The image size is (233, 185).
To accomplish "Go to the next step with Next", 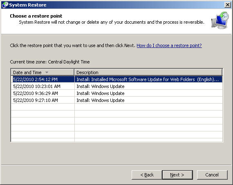I will click(177, 175).
